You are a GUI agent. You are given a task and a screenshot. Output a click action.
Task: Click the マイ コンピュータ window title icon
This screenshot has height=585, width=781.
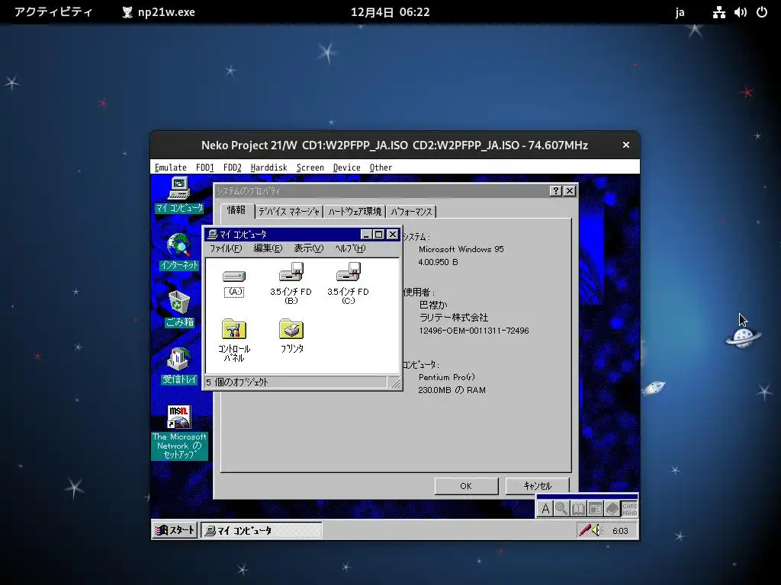pyautogui.click(x=212, y=235)
